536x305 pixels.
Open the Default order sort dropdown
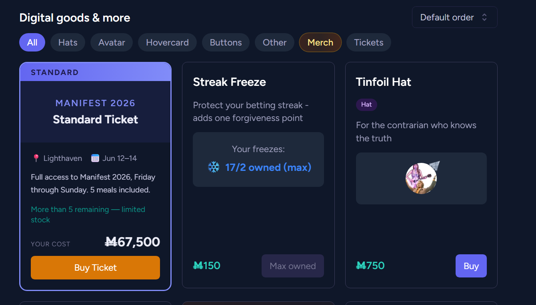[x=454, y=18]
